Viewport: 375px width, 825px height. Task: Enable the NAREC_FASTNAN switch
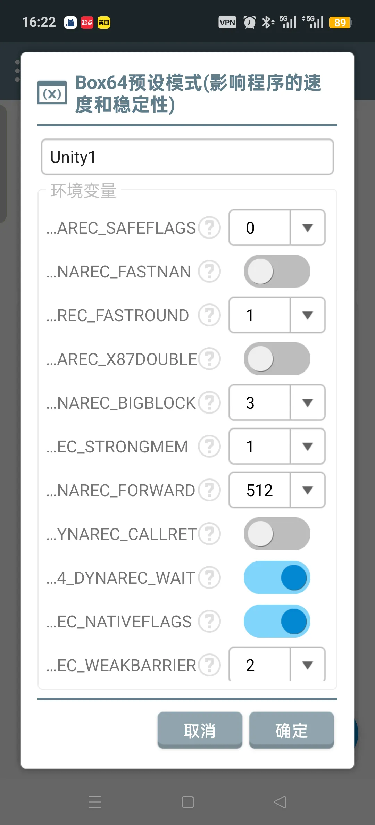pyautogui.click(x=277, y=272)
